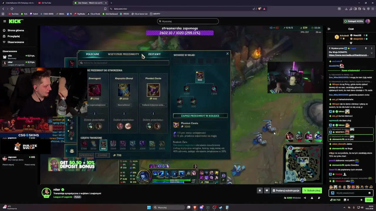The image size is (376, 211).
Task: Switch to Unterhaltsame GTA Roleplays tab
Action: [18, 3]
